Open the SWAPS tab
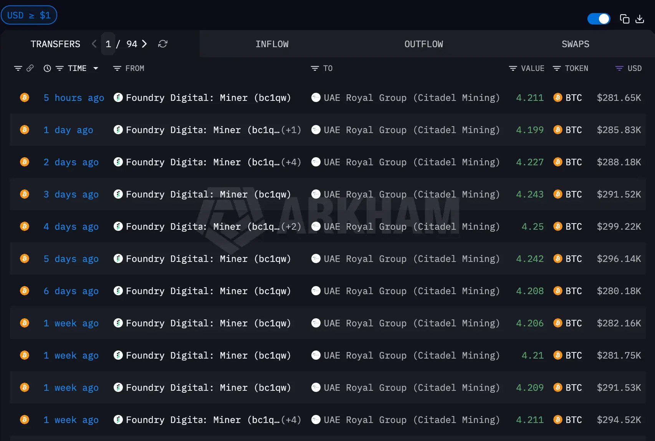The width and height of the screenshot is (655, 441). coord(575,44)
